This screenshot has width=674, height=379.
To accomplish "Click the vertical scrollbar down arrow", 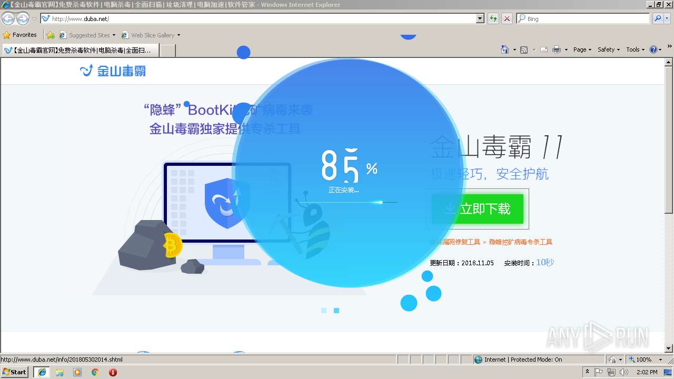I will [x=669, y=348].
